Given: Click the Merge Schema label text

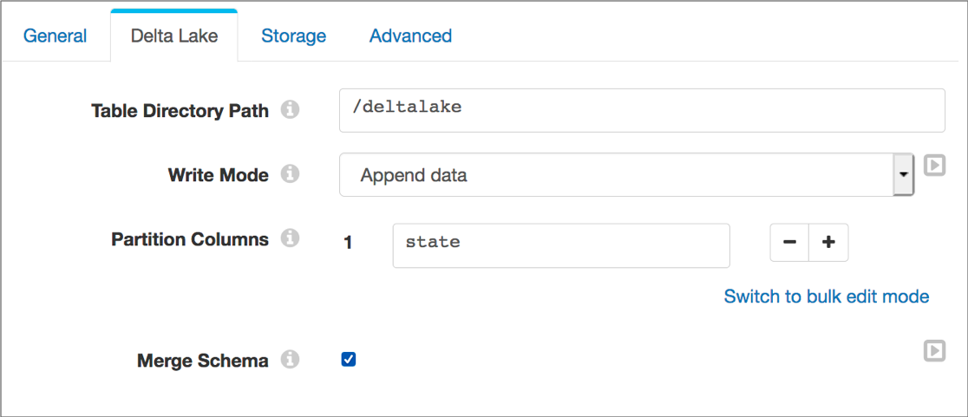Looking at the screenshot, I should click(202, 361).
